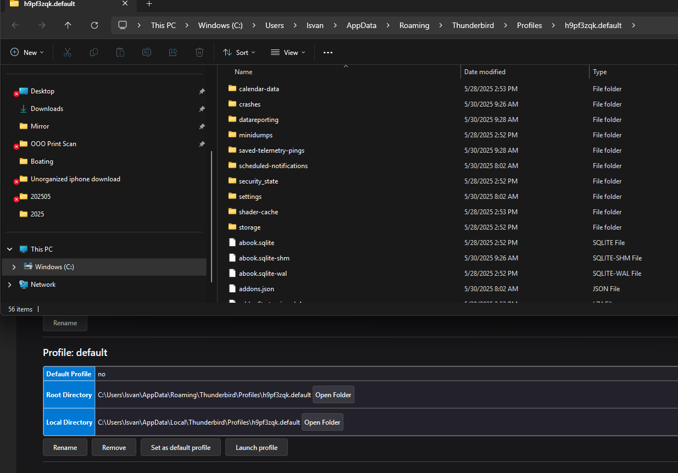Refresh the folder view
Viewport: 678px width, 473px height.
point(94,25)
